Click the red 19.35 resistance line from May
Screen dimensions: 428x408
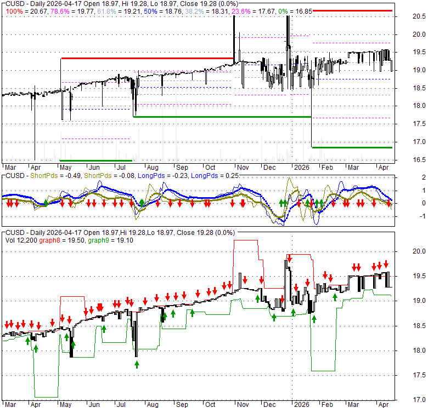148,58
